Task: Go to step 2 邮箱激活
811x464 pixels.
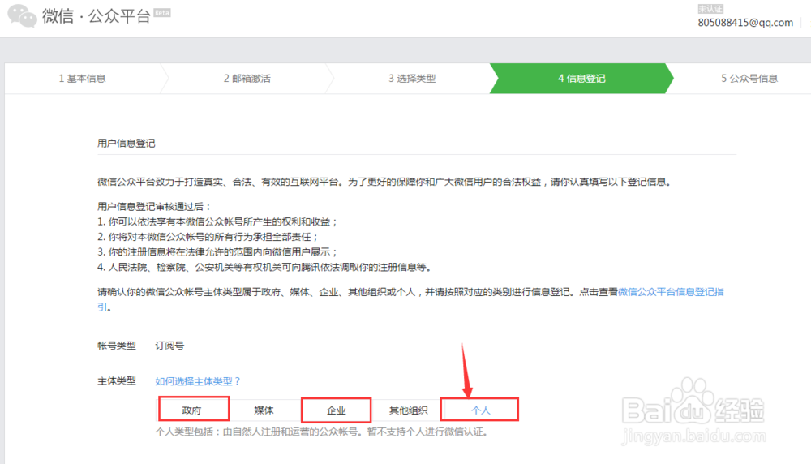Action: pos(247,79)
